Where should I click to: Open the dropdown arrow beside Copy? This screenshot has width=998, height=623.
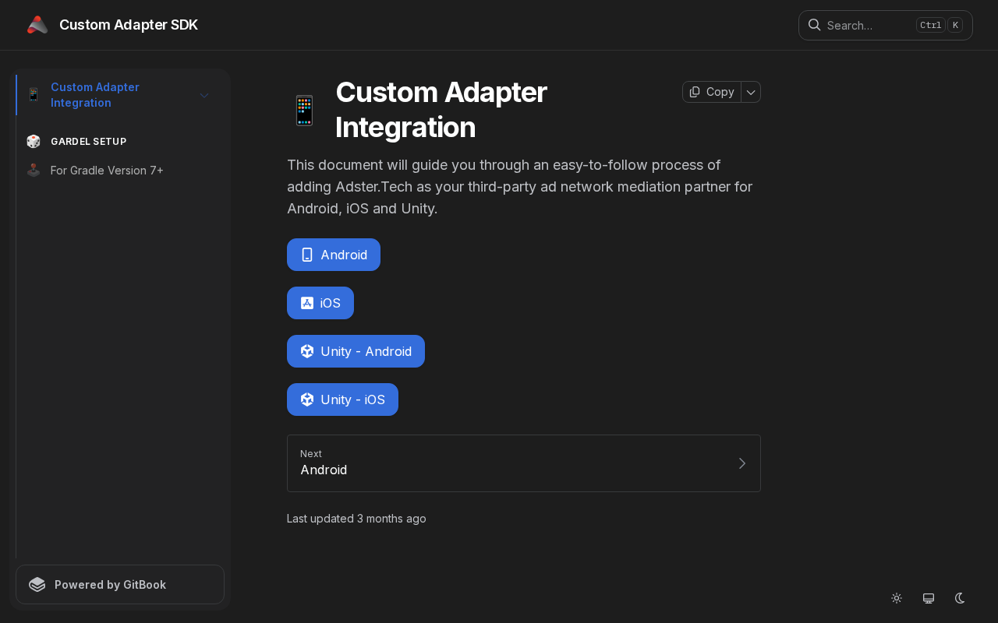point(751,92)
